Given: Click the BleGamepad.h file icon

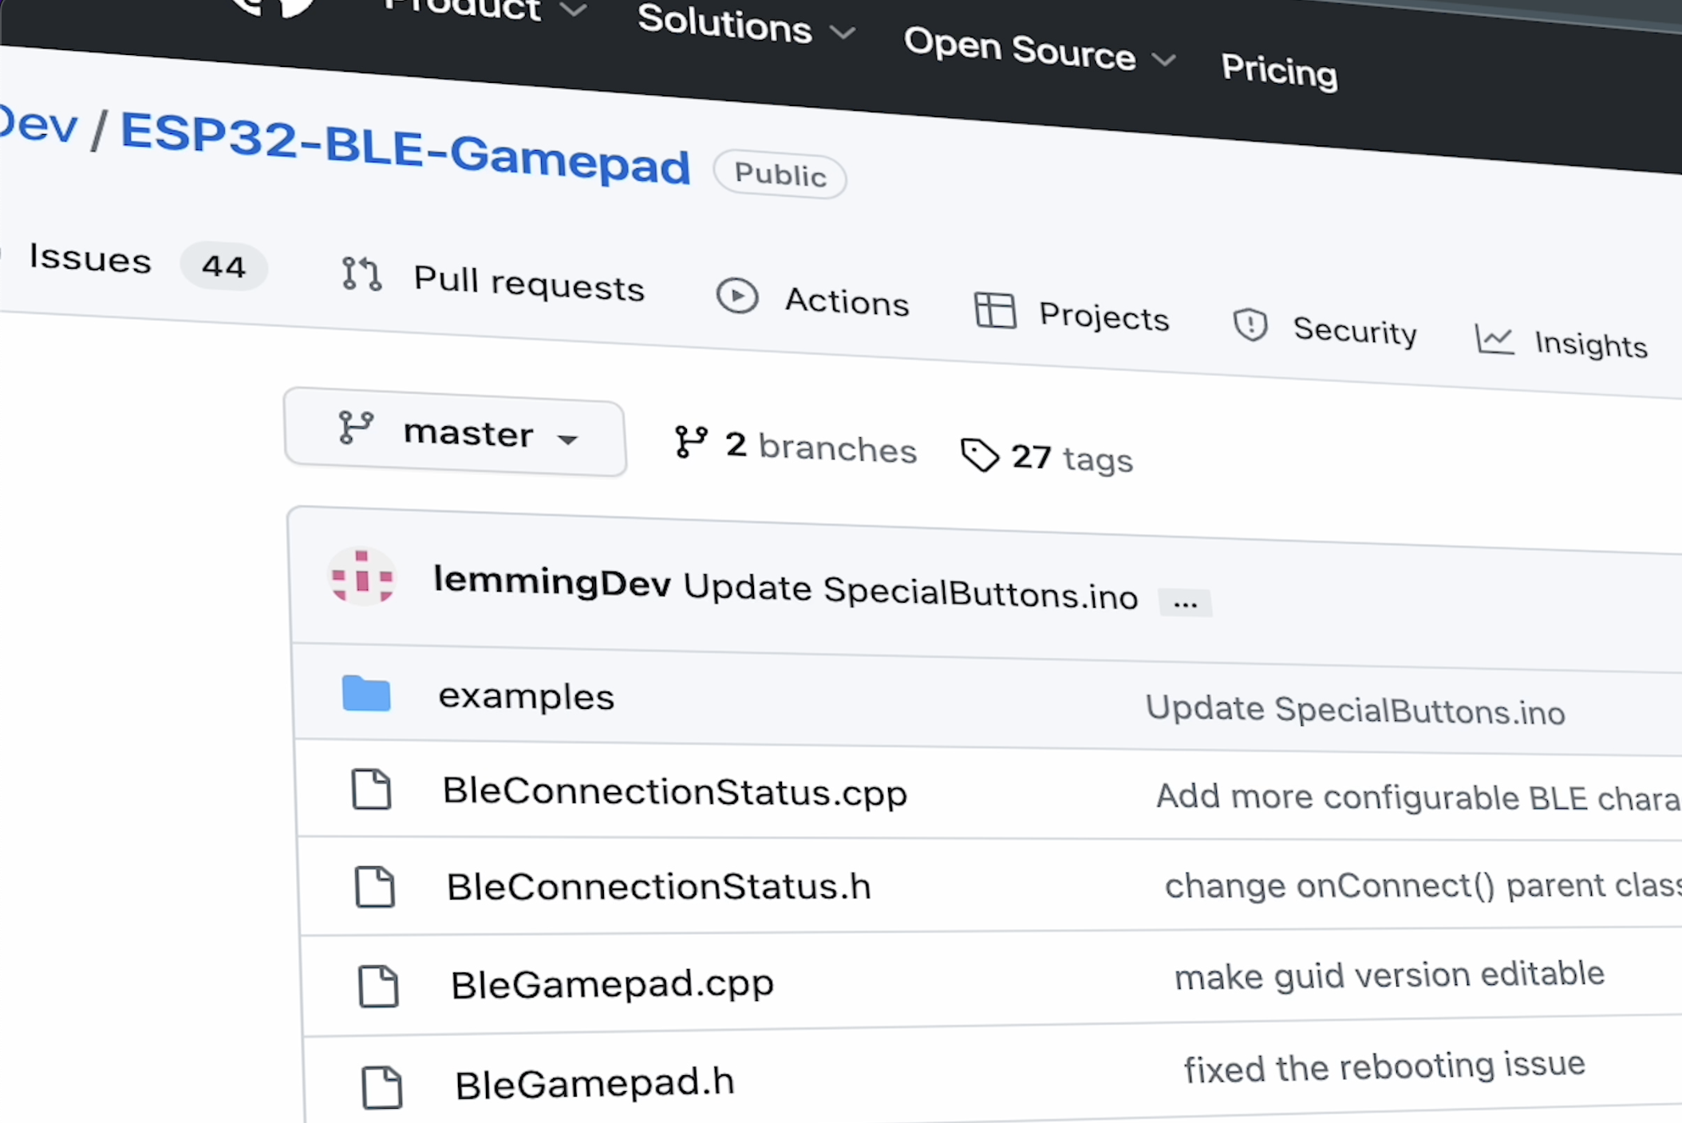Looking at the screenshot, I should [381, 1086].
